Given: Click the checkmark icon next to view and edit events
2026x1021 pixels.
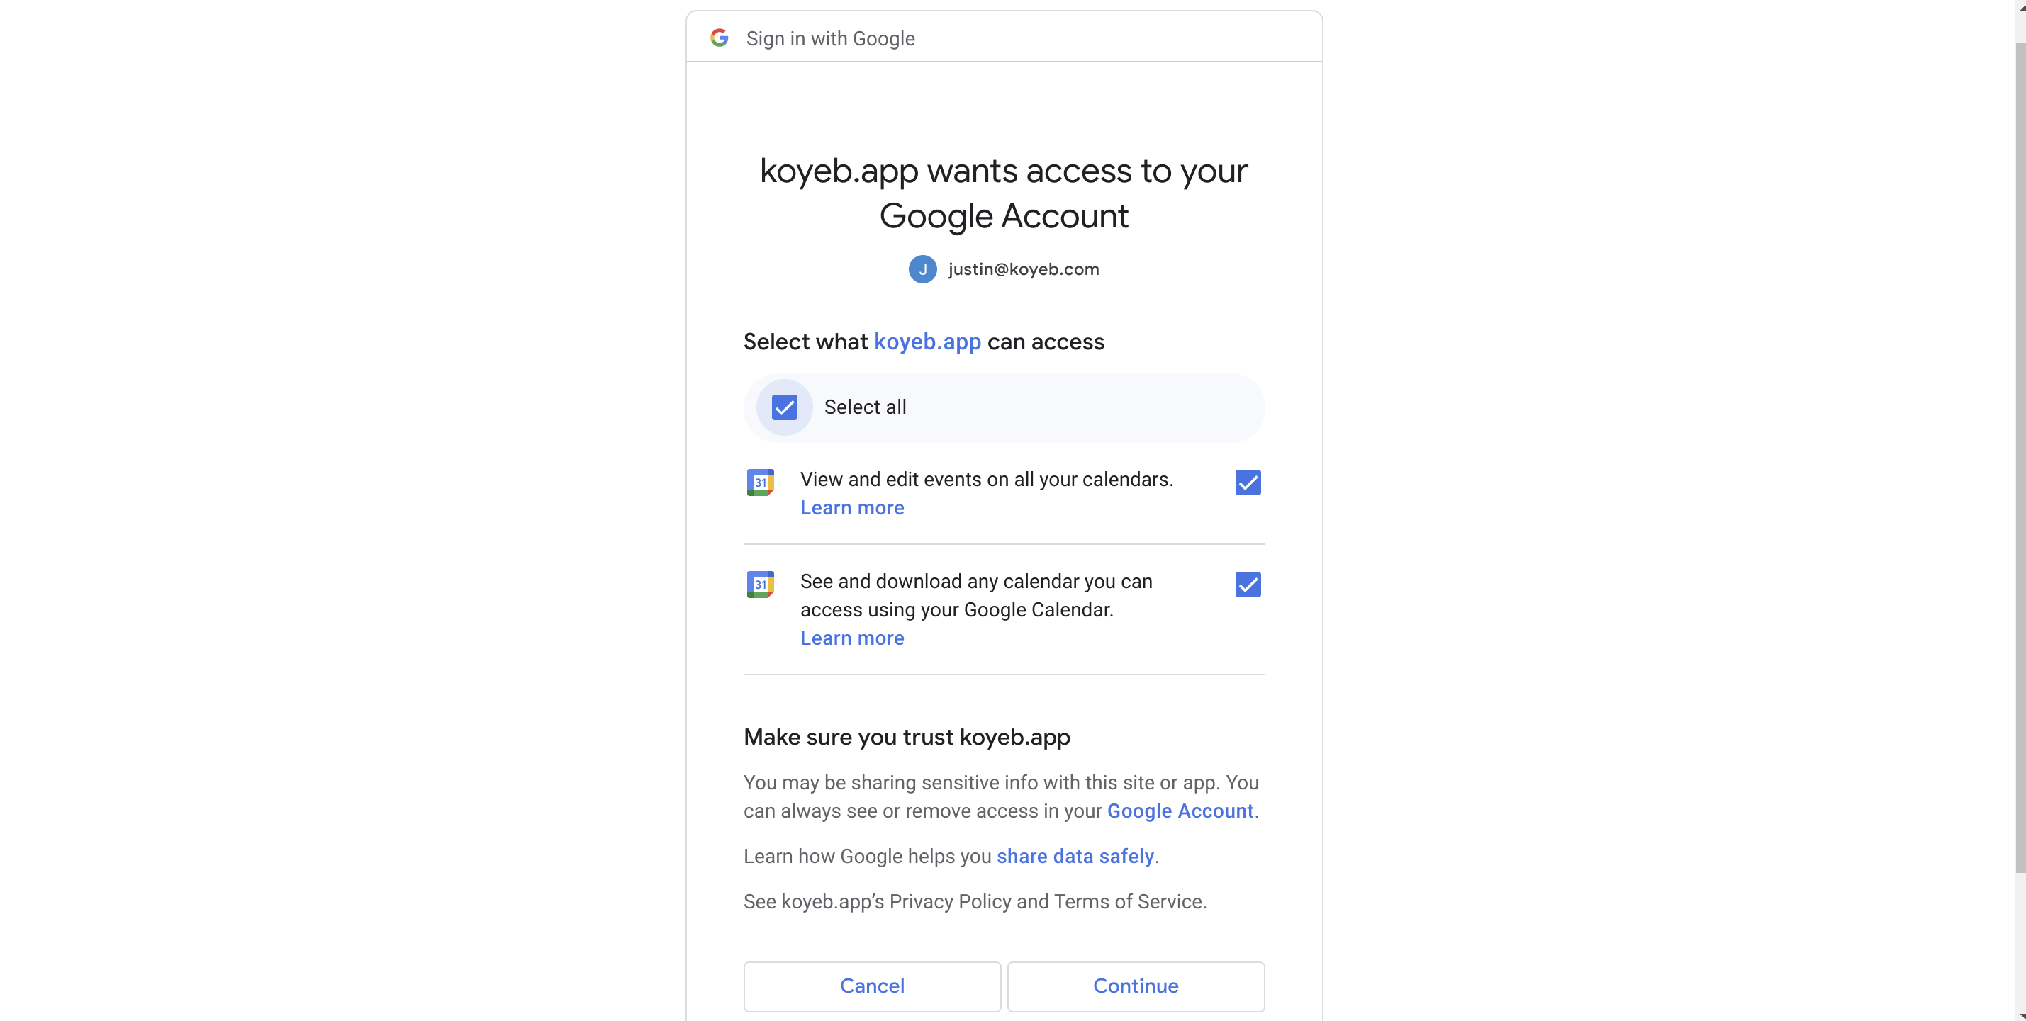Looking at the screenshot, I should [1248, 482].
